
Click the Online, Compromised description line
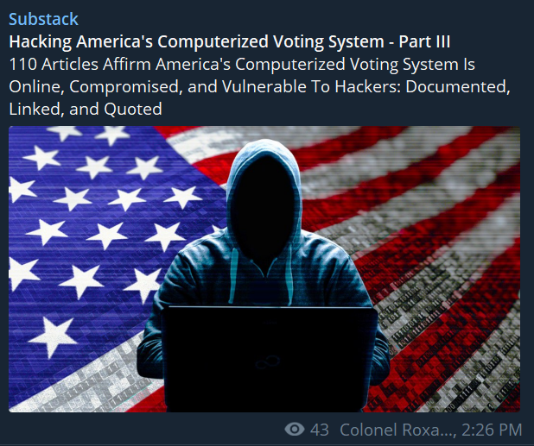pos(259,86)
